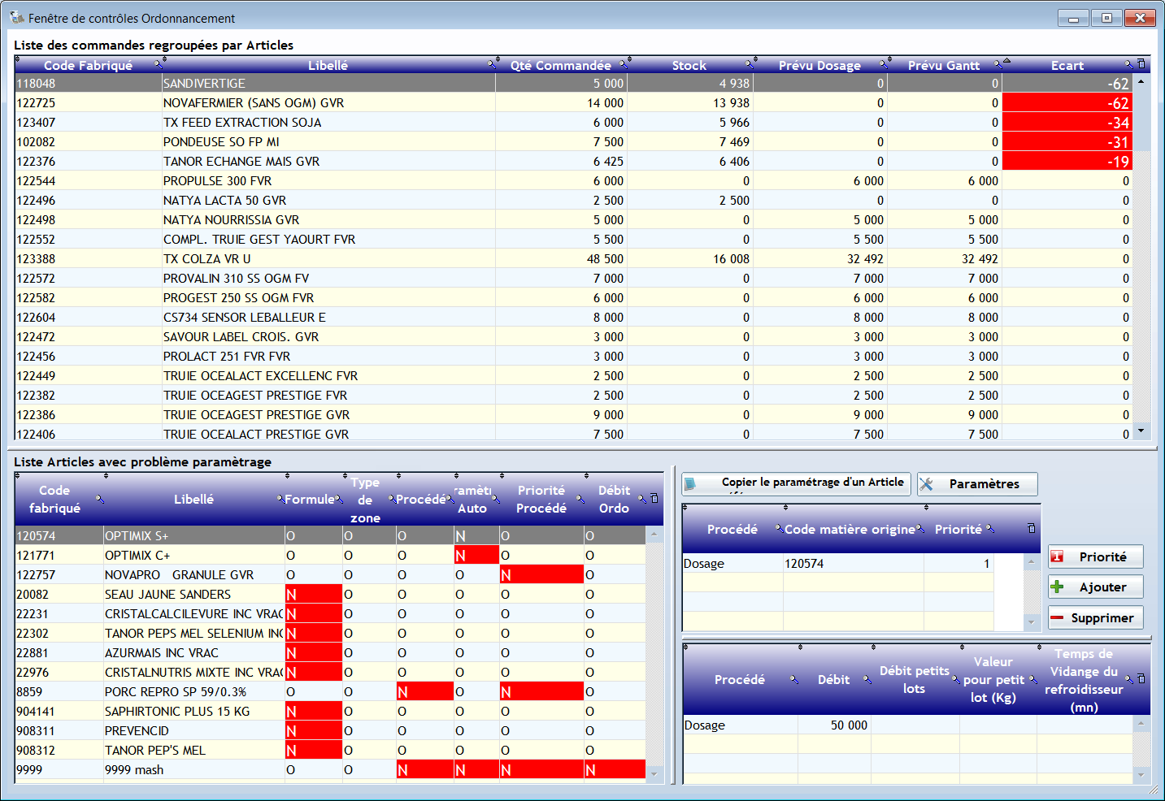Click search magnifier in top Libellé column header
This screenshot has height=801, width=1165.
coord(492,64)
